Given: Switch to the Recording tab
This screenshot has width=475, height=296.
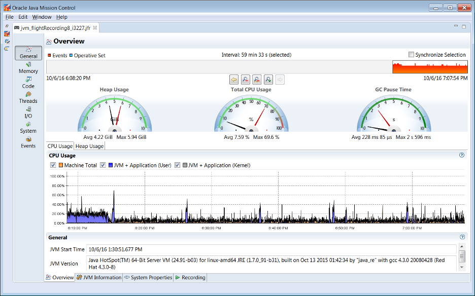Looking at the screenshot, I should [x=190, y=277].
